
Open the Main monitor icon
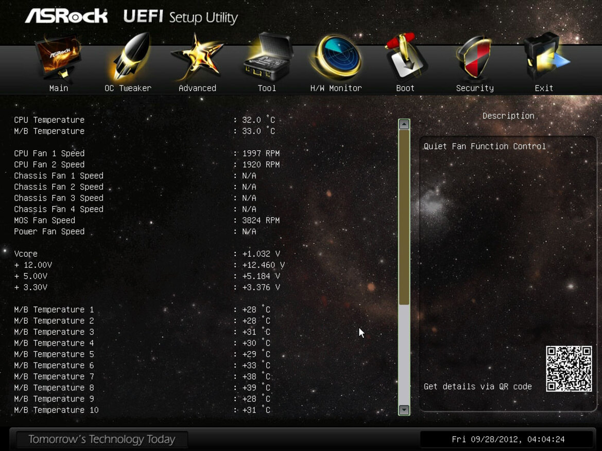click(58, 58)
